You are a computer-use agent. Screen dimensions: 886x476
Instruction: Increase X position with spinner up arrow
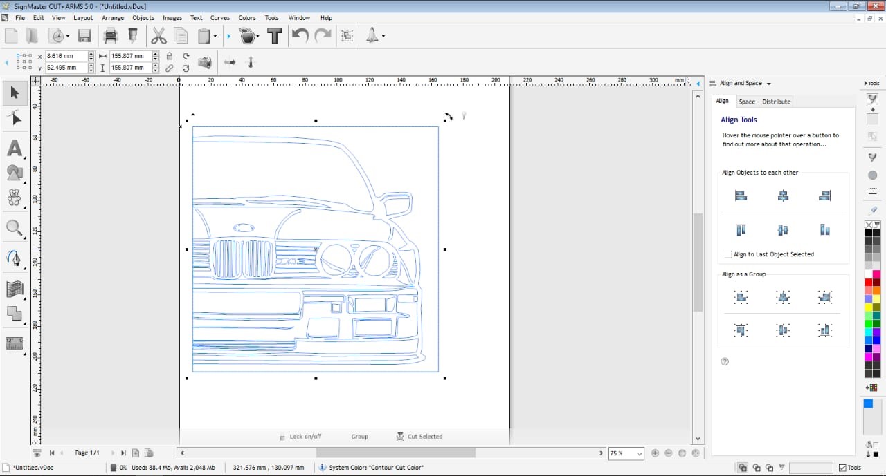click(x=91, y=54)
